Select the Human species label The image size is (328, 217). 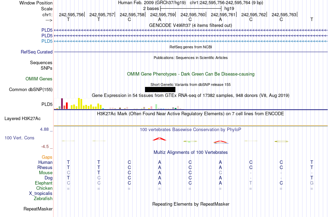(x=45, y=162)
